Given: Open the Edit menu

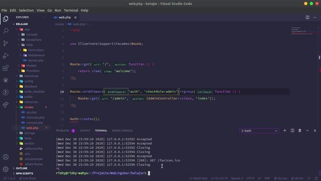Looking at the screenshot, I should pyautogui.click(x=13, y=10).
